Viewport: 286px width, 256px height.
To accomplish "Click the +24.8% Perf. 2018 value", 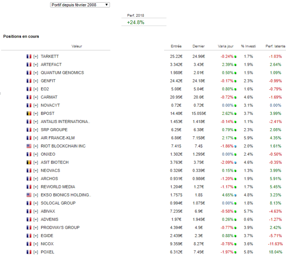I will [136, 22].
